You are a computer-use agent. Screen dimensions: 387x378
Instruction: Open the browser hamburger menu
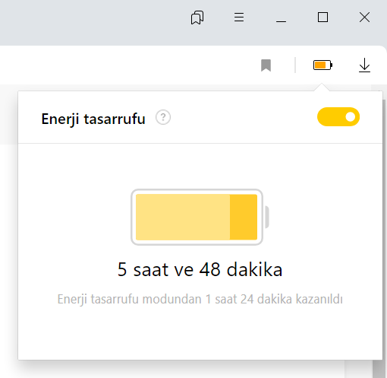(x=239, y=17)
